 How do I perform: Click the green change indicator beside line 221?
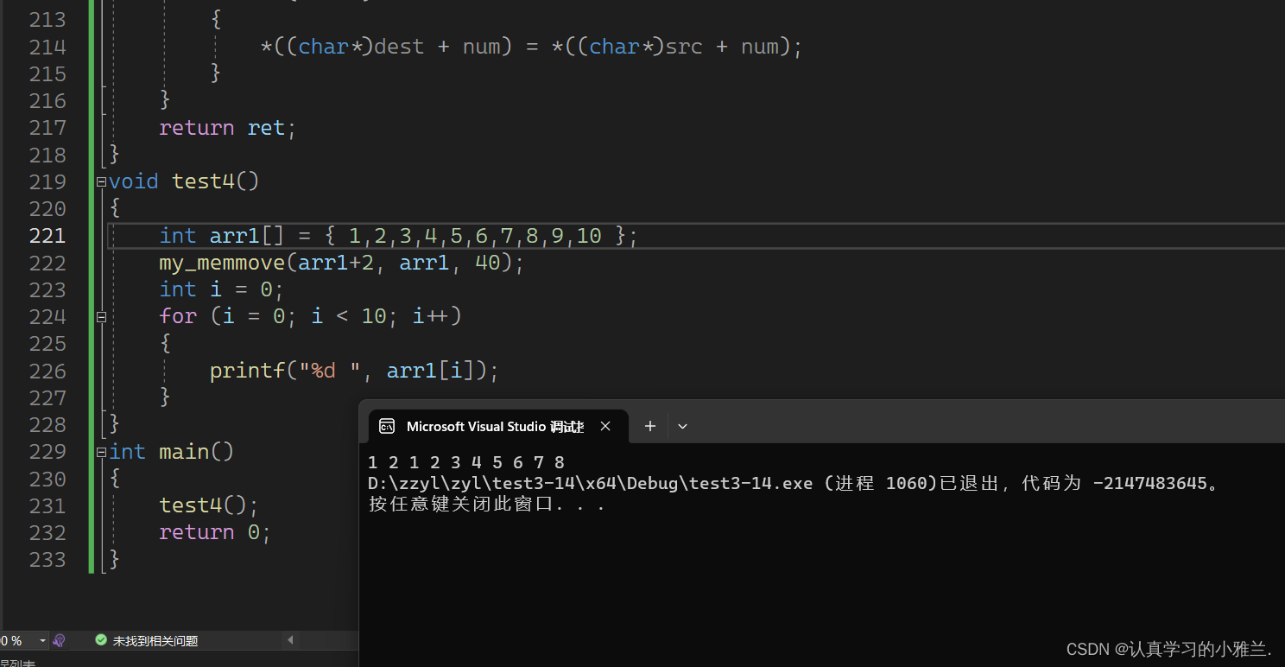91,235
